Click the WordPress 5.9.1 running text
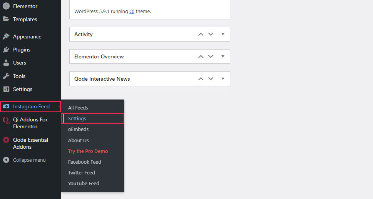This screenshot has height=199, width=373. coord(101,12)
